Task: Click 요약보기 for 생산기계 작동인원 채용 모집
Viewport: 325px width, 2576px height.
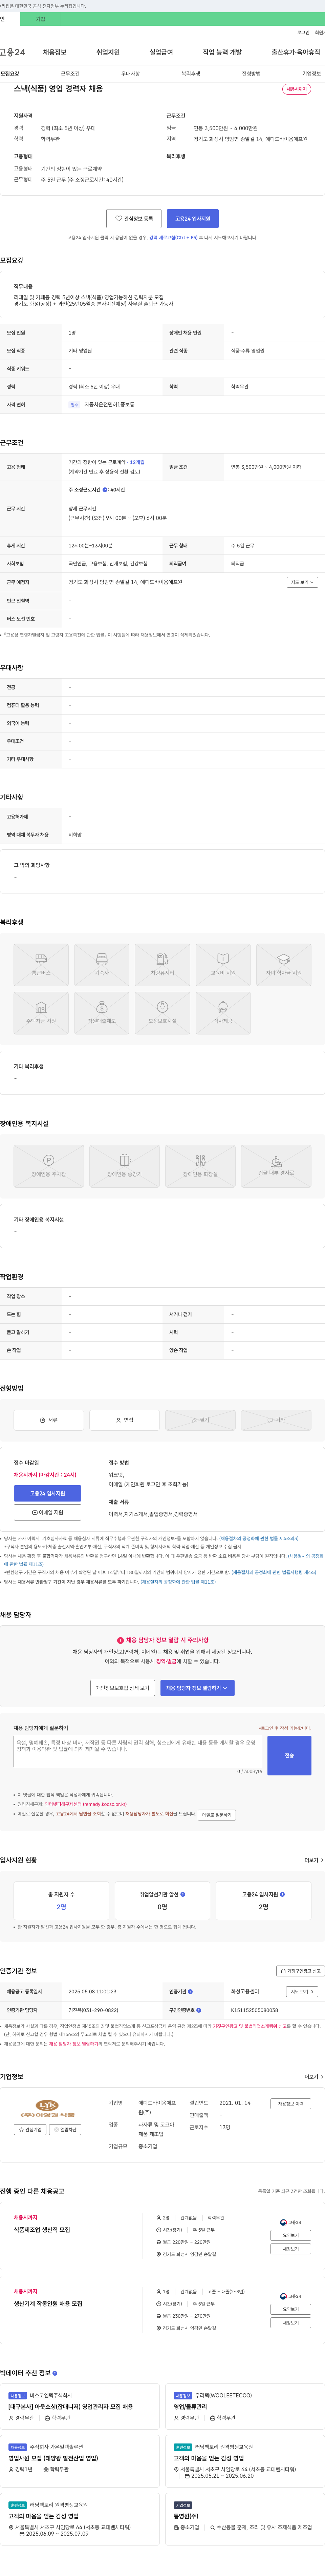Action: 291,2309
